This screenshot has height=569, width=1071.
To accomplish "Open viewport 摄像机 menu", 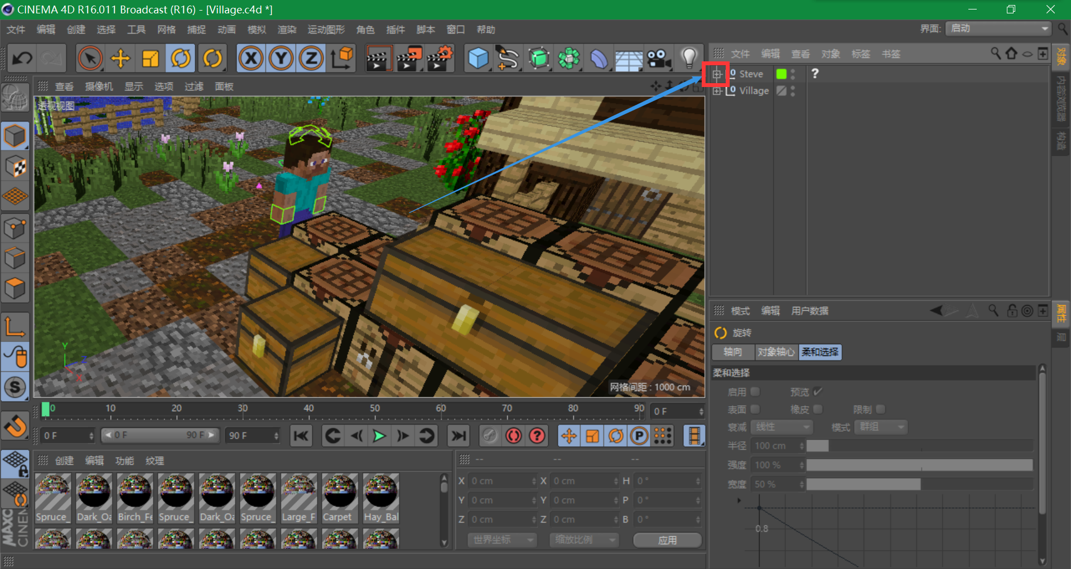I will point(99,86).
